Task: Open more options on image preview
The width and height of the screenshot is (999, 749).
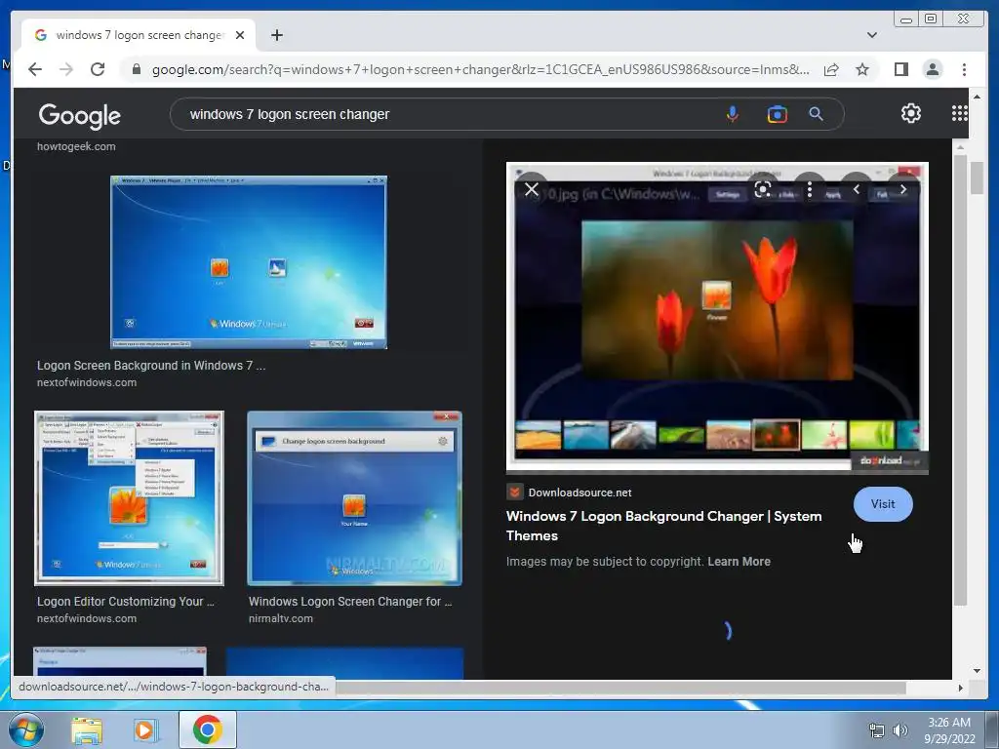Action: [x=809, y=189]
